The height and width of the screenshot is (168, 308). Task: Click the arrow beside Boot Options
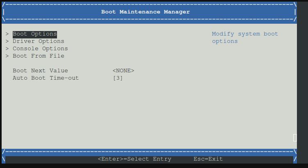pyautogui.click(x=7, y=34)
